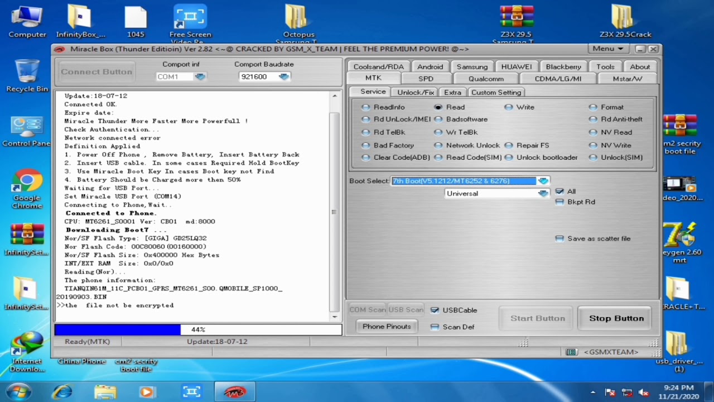Open the Comport inf COM1 dropdown
Screen dimensions: 714x402
coord(200,76)
